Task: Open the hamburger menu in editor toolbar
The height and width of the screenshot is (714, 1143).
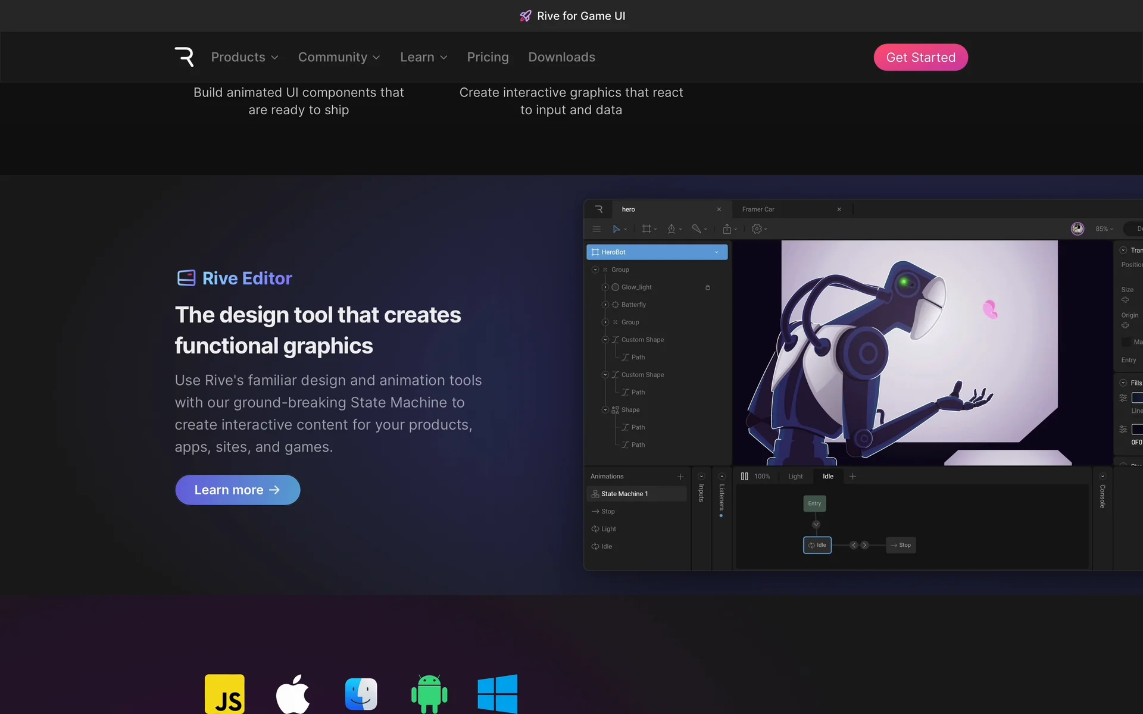Action: click(596, 229)
